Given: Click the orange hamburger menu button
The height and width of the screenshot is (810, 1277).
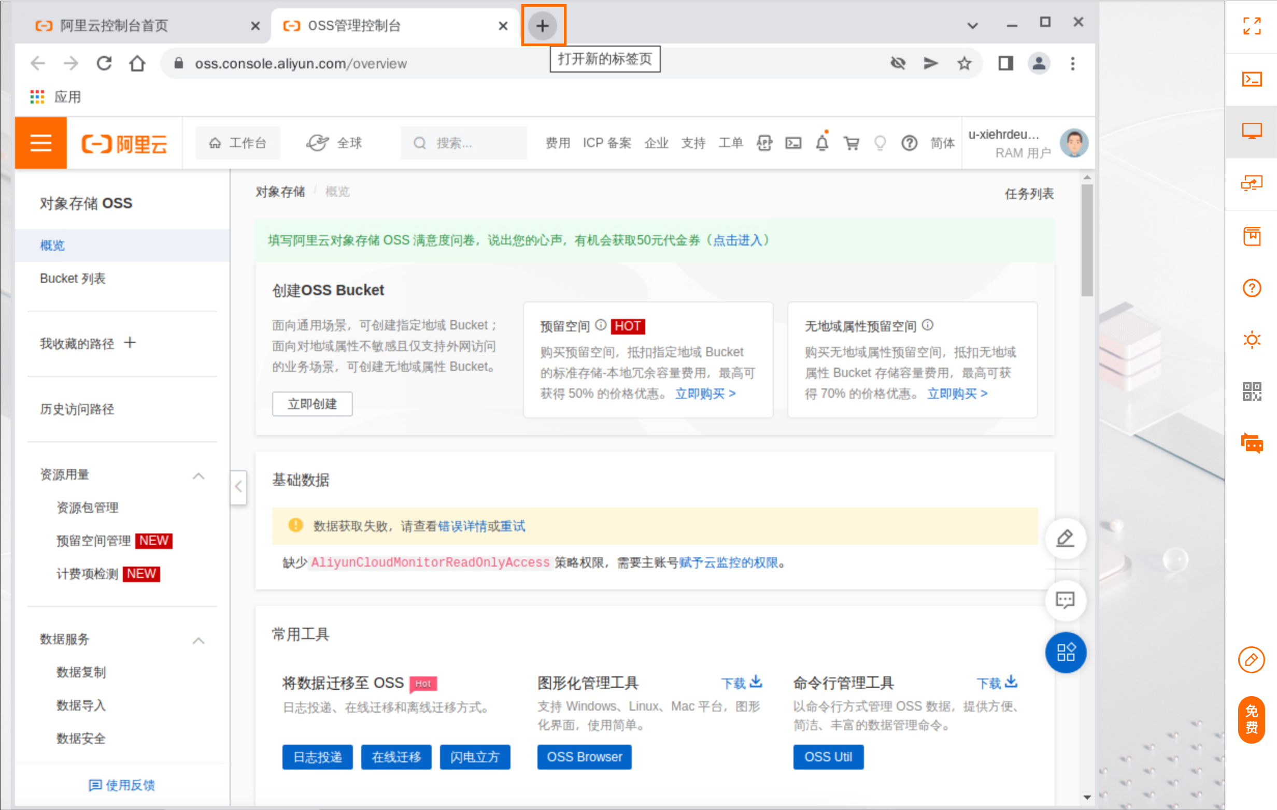Looking at the screenshot, I should [x=41, y=143].
